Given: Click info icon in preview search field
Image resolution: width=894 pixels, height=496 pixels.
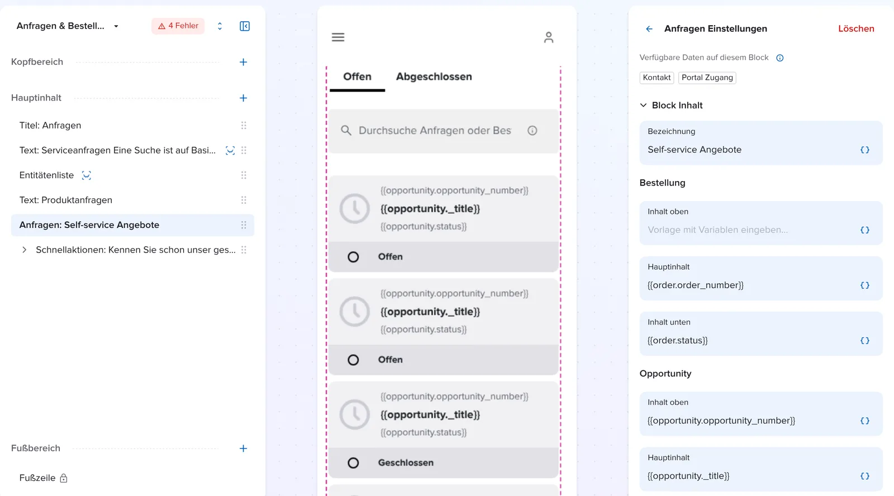Looking at the screenshot, I should [532, 131].
